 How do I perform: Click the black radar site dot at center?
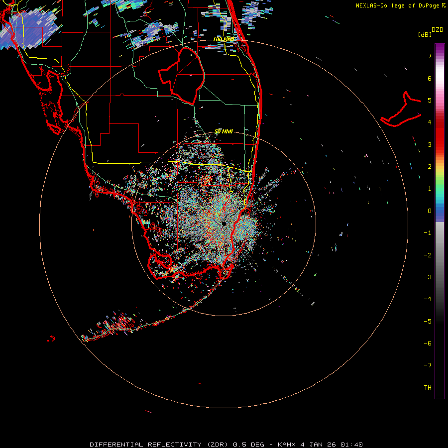point(224,224)
